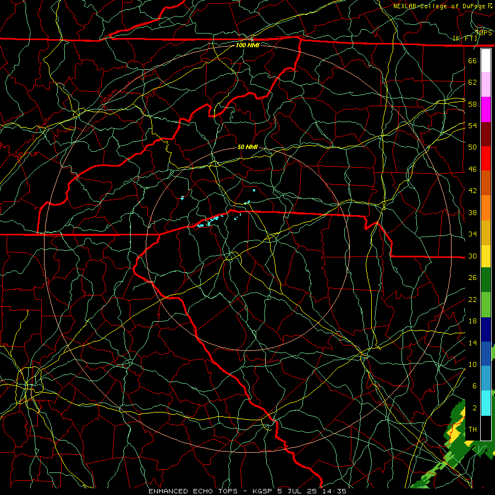Pick the dark orange legend color band
The image size is (495, 495).
click(486, 183)
